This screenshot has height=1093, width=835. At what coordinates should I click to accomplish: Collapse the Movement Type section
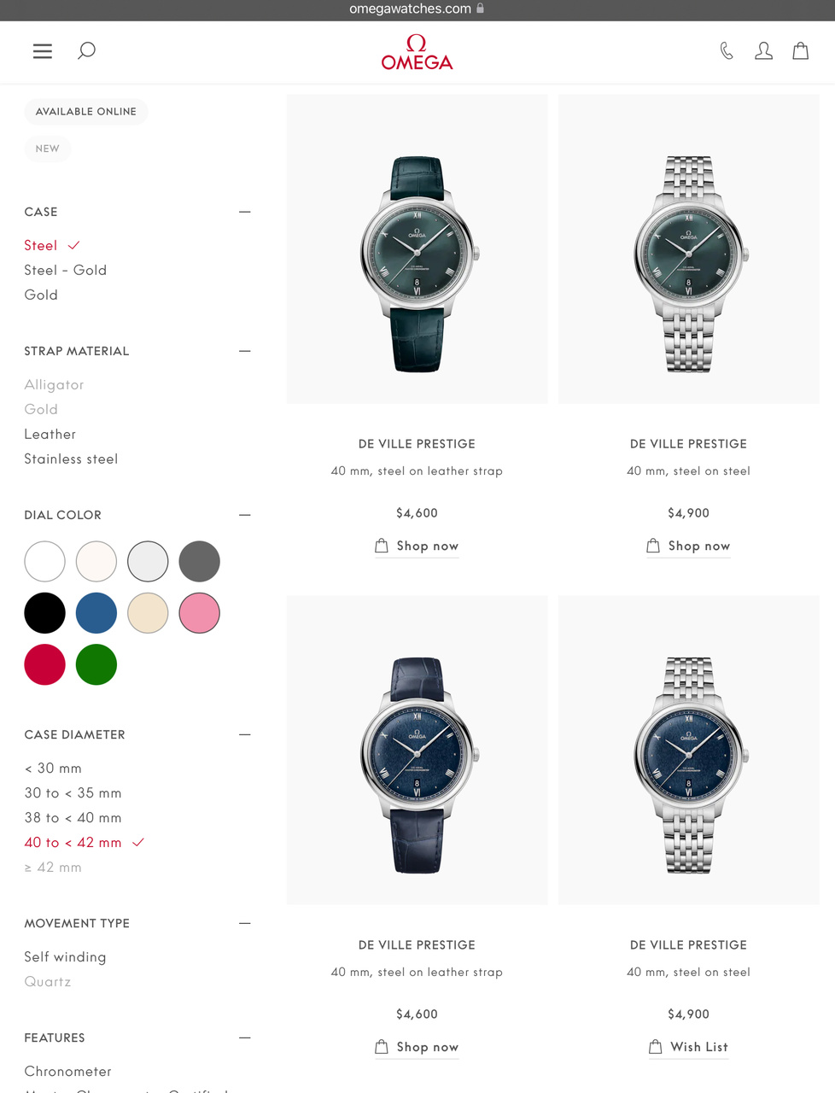click(245, 923)
